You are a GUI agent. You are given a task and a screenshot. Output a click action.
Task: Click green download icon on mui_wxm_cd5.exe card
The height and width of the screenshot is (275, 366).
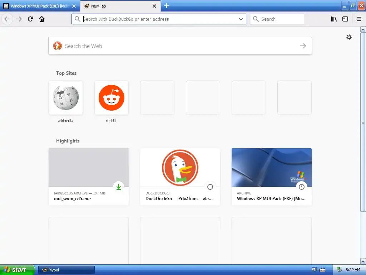tap(119, 187)
